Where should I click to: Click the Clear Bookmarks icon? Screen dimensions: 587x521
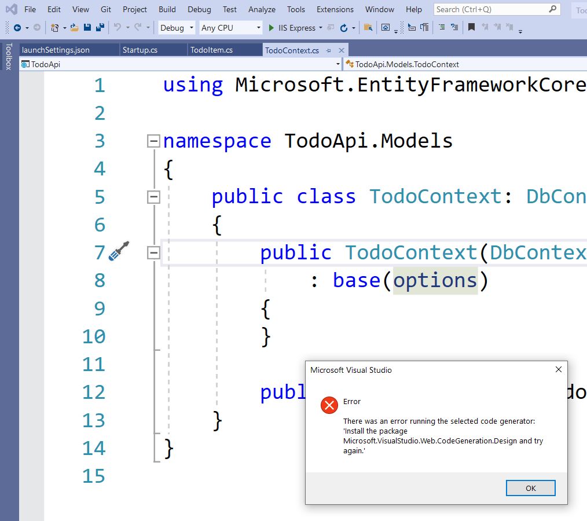tap(509, 27)
